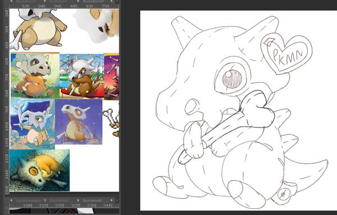Open the lower panel's tab list dropdown arrow
Viewport: 337px width, 215px height.
117,200
